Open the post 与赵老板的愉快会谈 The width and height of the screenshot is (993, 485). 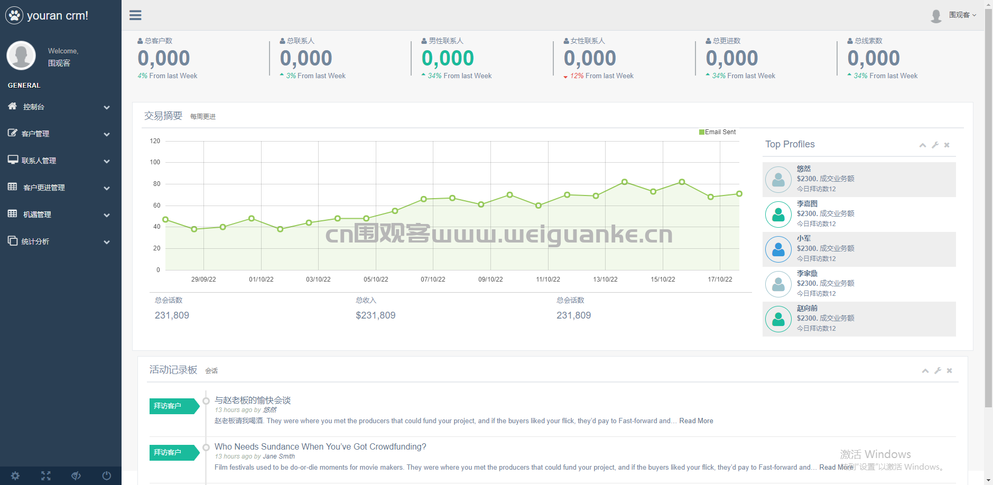click(x=253, y=400)
